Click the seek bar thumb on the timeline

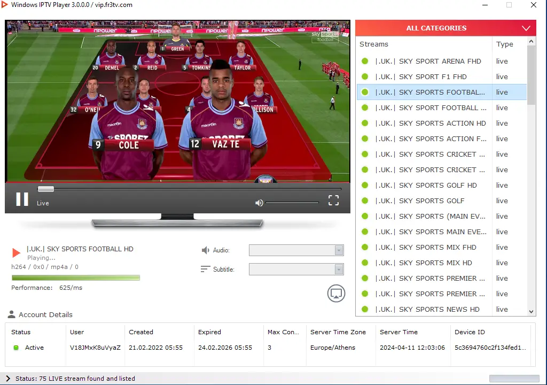[46, 189]
